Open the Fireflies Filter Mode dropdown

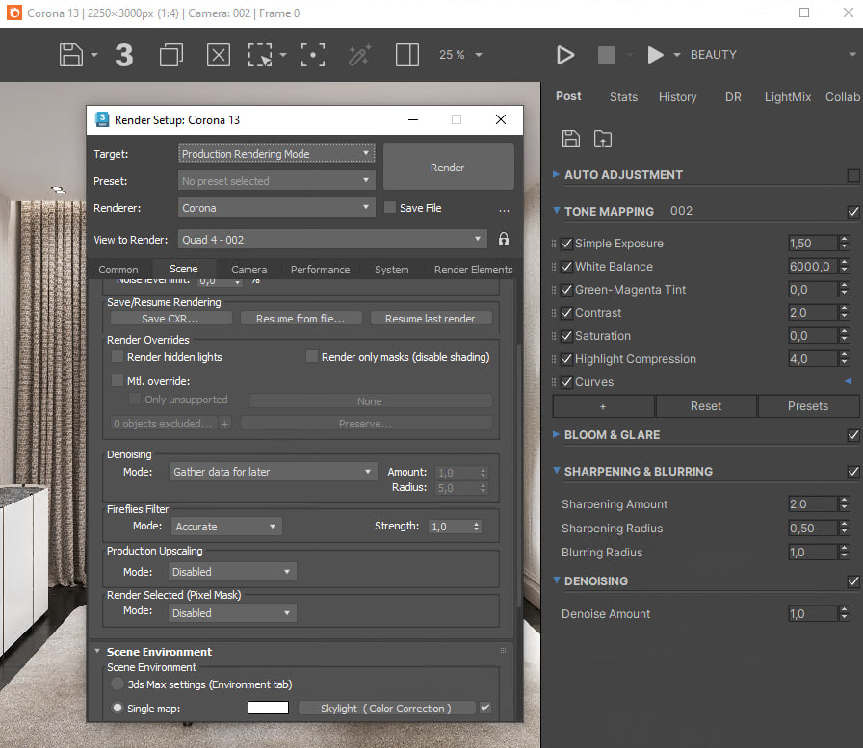pyautogui.click(x=226, y=527)
